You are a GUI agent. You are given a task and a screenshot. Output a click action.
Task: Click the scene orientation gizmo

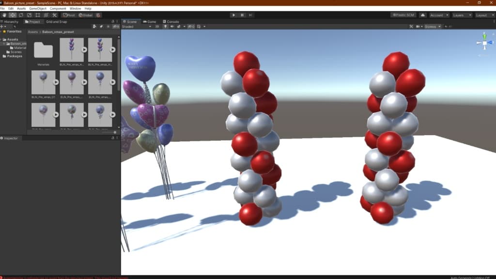[484, 43]
